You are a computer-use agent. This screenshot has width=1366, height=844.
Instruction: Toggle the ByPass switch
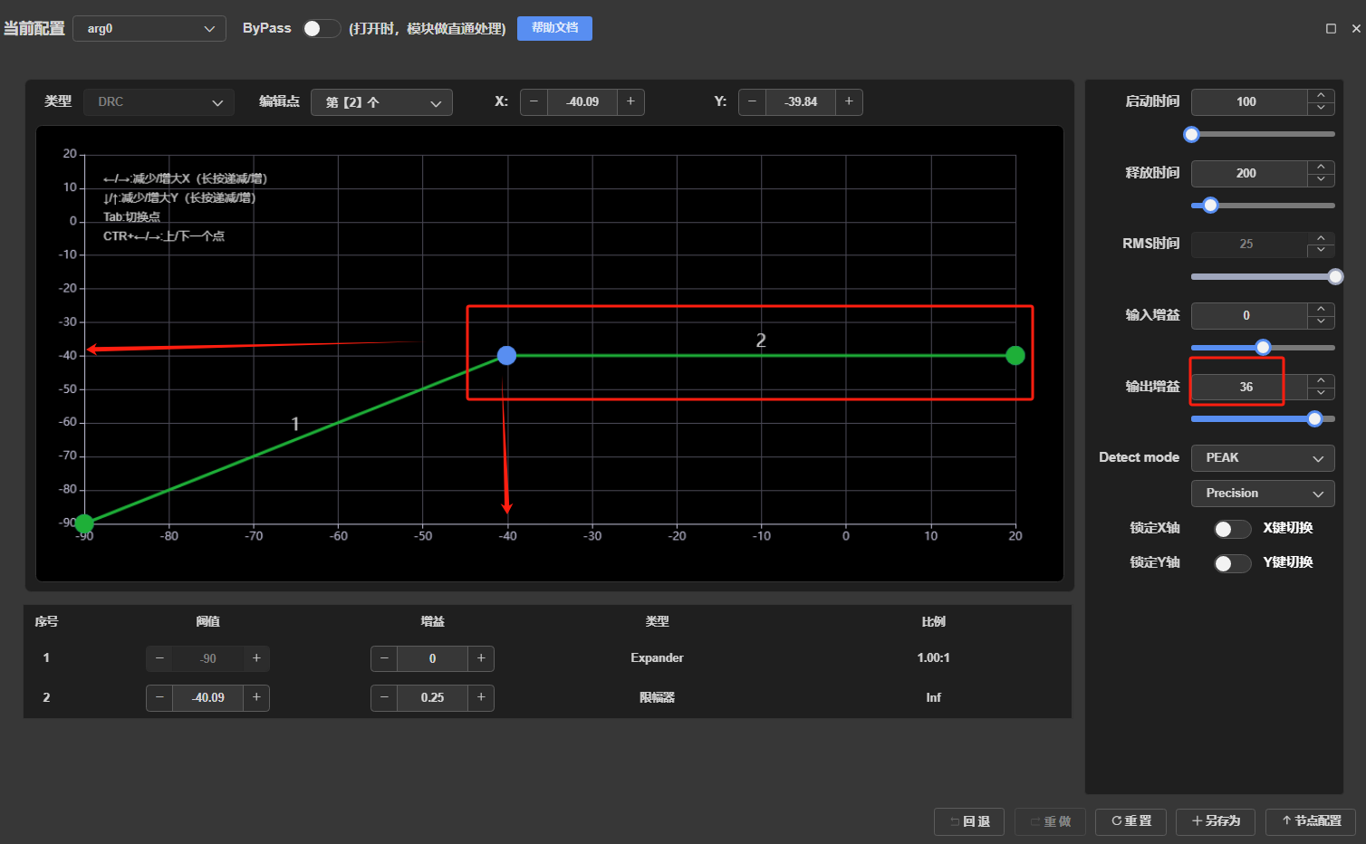click(x=322, y=29)
